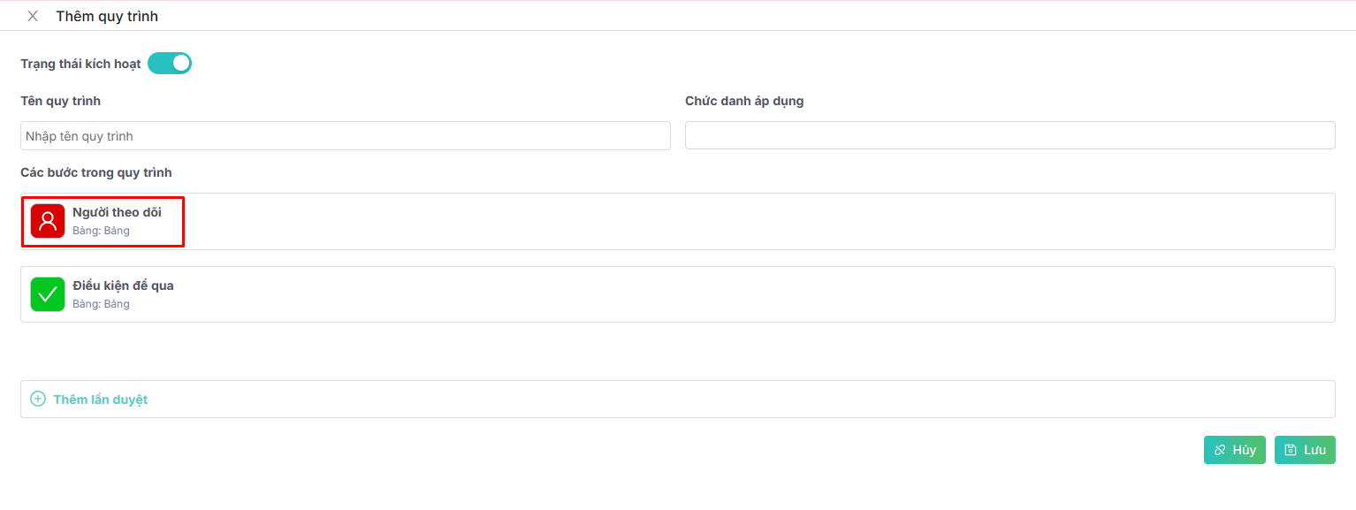Image resolution: width=1356 pixels, height=510 pixels.
Task: Click the Chức danh áp dụng label
Action: (x=744, y=101)
